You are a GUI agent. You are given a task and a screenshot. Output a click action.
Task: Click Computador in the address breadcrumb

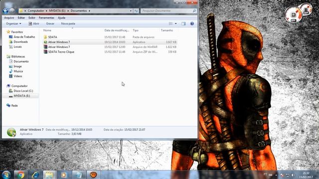36,11
